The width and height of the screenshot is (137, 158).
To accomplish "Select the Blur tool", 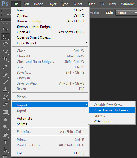I will click(5, 119).
